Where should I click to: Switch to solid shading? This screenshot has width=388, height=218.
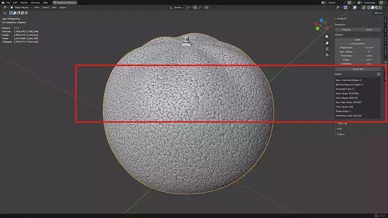click(373, 7)
